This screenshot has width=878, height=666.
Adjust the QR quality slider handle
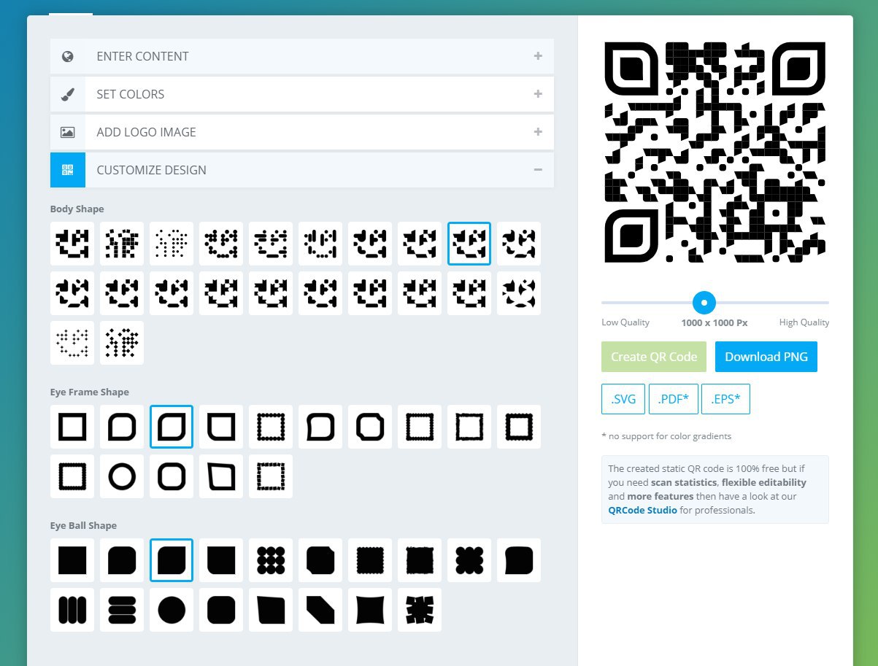click(x=704, y=302)
